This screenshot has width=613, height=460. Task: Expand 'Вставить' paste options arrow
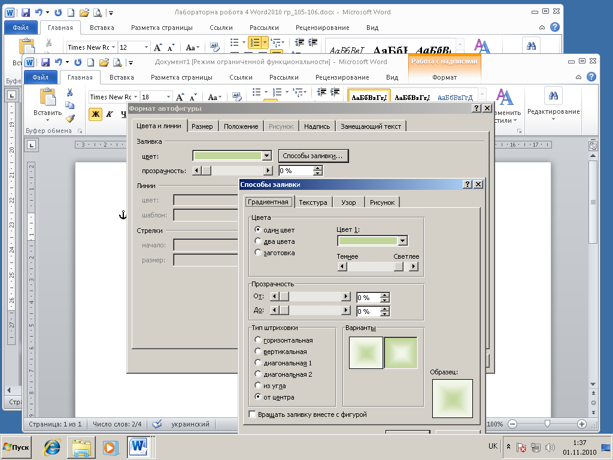tap(48, 120)
